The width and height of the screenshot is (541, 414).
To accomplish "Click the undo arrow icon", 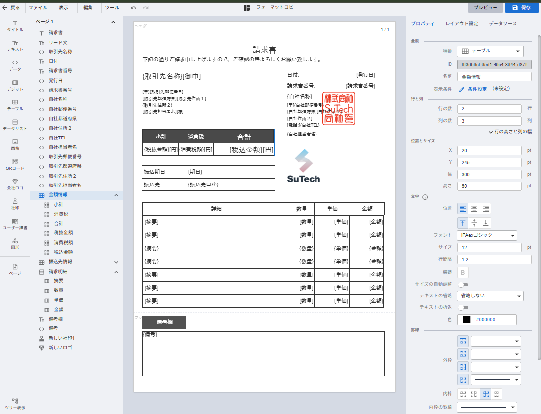I will click(x=134, y=8).
